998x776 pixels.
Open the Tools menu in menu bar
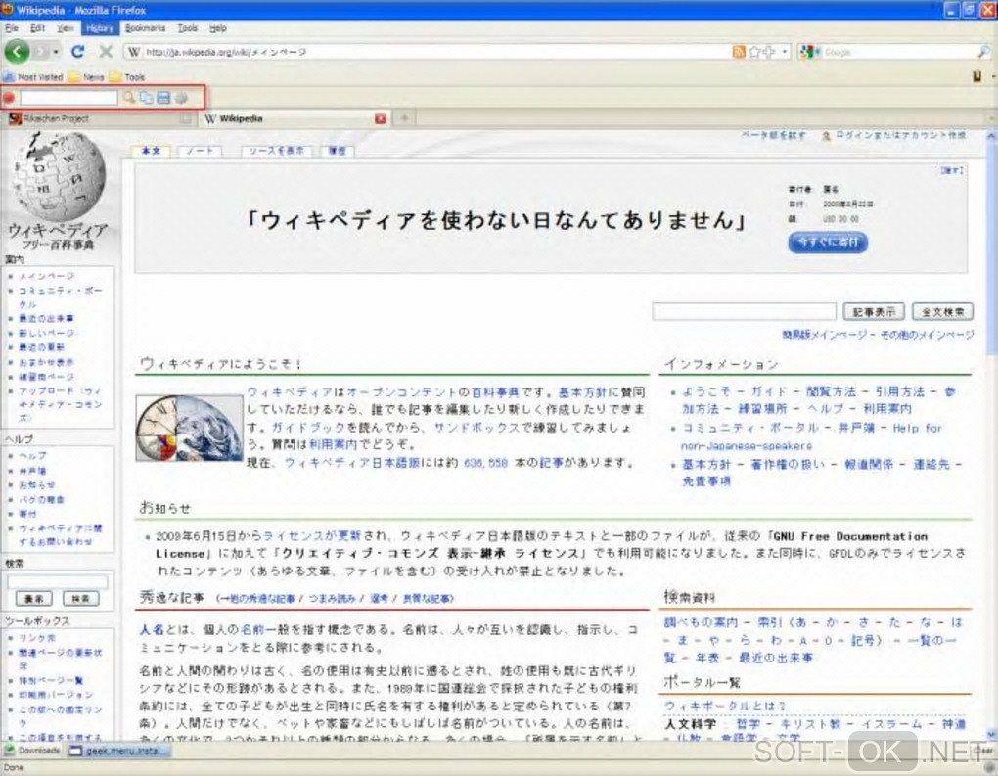click(x=188, y=28)
